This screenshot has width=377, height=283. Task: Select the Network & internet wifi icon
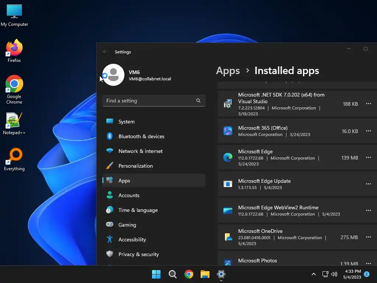point(110,151)
